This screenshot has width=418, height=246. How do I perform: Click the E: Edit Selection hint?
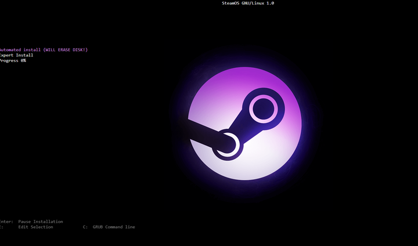(x=27, y=227)
